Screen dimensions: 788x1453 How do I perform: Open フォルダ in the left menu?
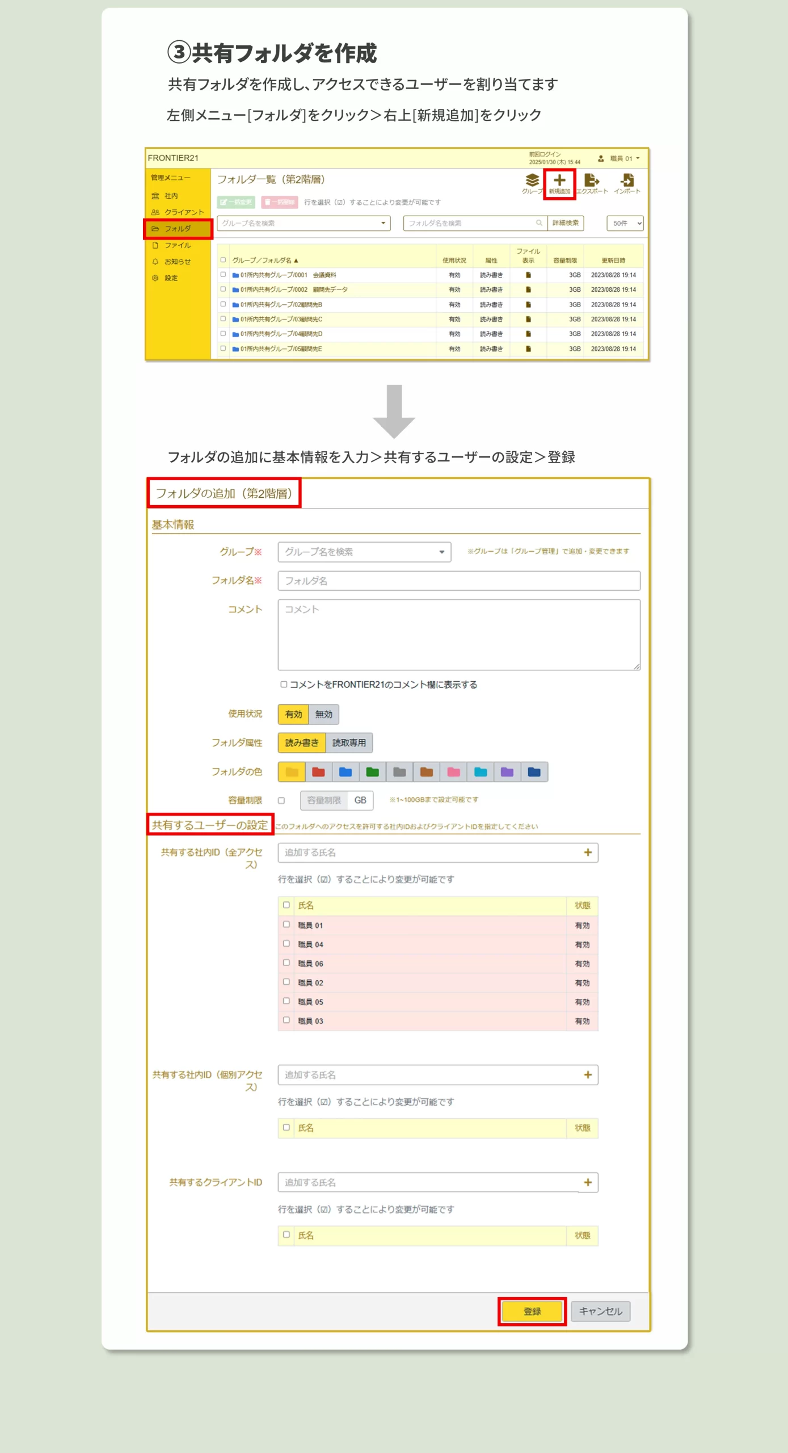pyautogui.click(x=178, y=229)
